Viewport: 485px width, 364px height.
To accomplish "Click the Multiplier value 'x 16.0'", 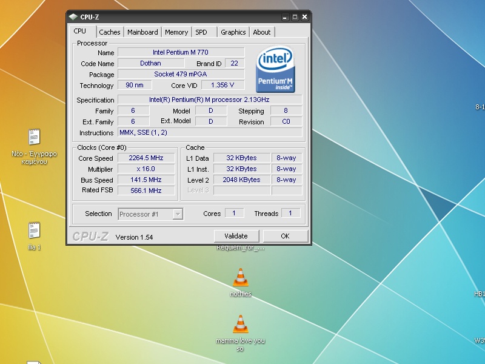I will [146, 169].
